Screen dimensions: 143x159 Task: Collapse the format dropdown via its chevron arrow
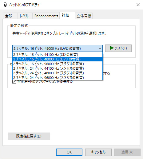click(100, 48)
